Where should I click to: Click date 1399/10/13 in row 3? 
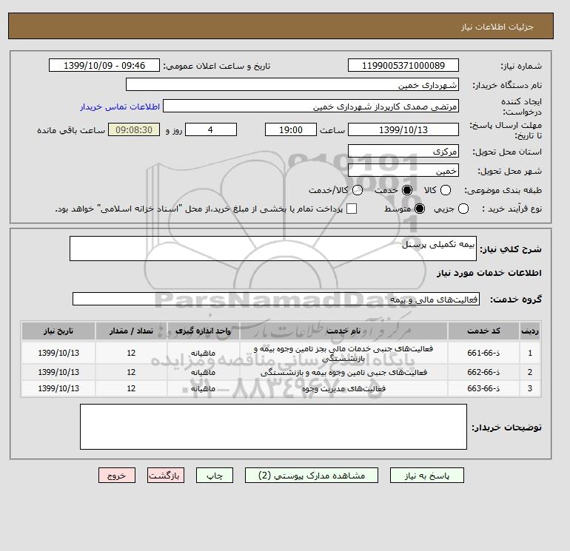tap(58, 388)
